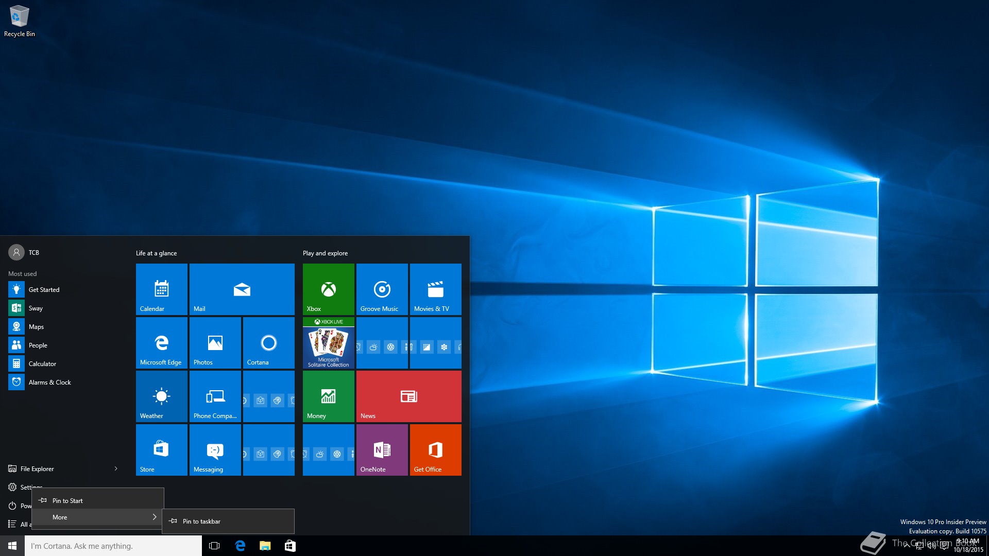Open the Microsoft Edge tile
This screenshot has height=556, width=989.
pos(161,342)
